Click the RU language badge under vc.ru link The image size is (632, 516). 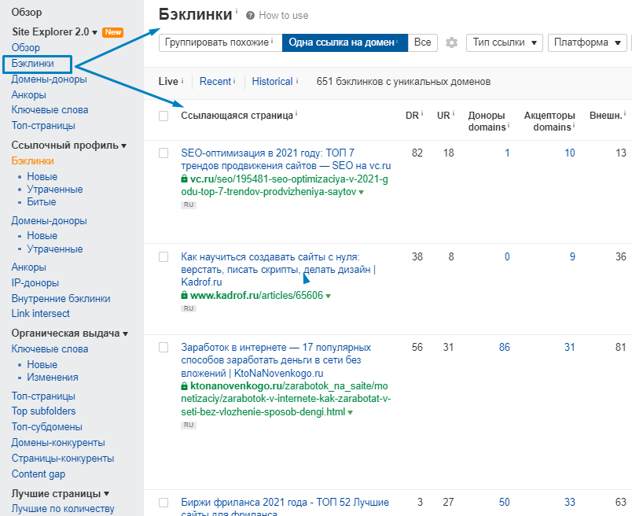click(189, 205)
